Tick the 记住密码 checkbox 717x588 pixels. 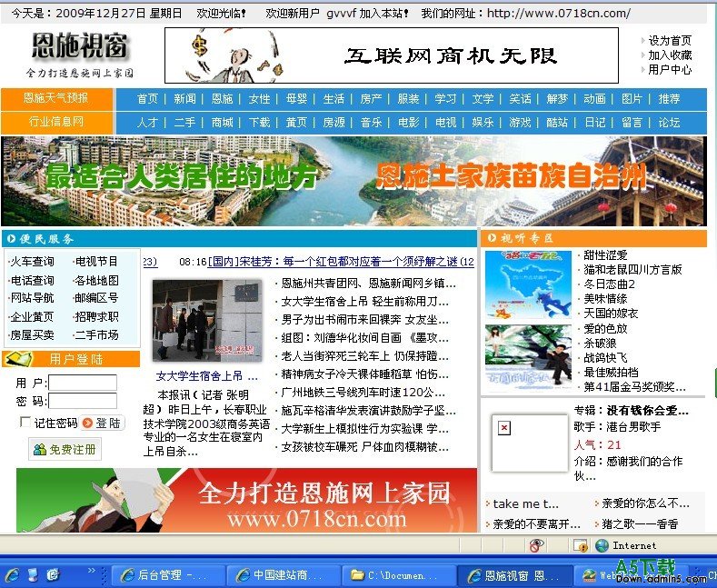[25, 422]
